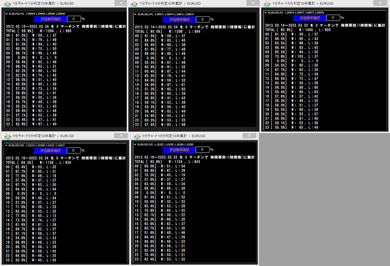Focus the percent input in the 1分チャート5分判定 window
This screenshot has height=266, width=390.
pyautogui.click(x=333, y=18)
